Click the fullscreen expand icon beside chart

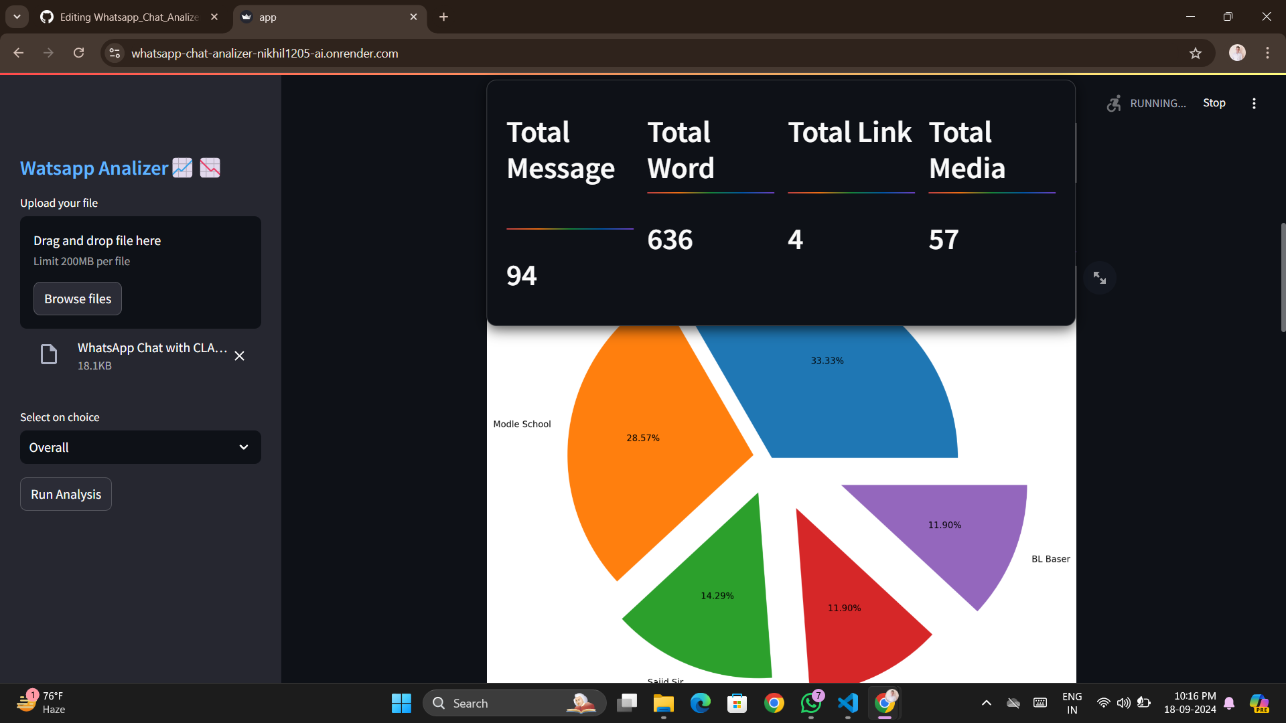tap(1099, 277)
